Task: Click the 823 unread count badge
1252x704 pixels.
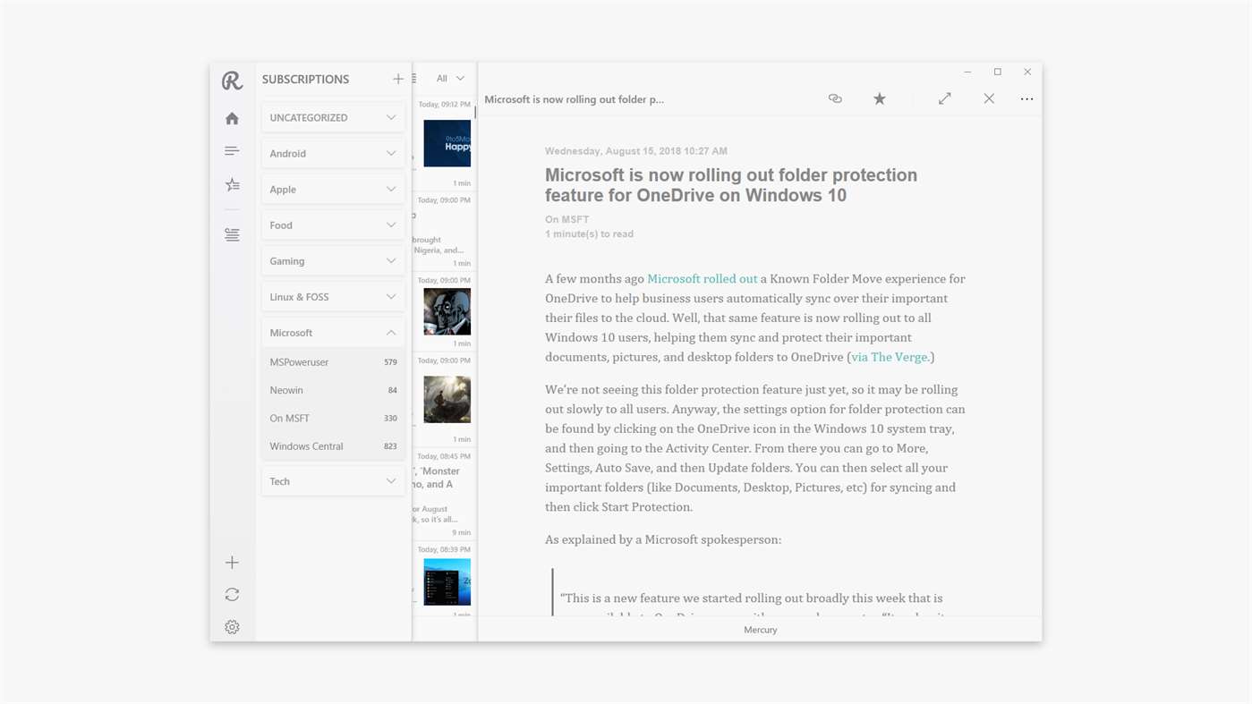Action: click(x=390, y=446)
